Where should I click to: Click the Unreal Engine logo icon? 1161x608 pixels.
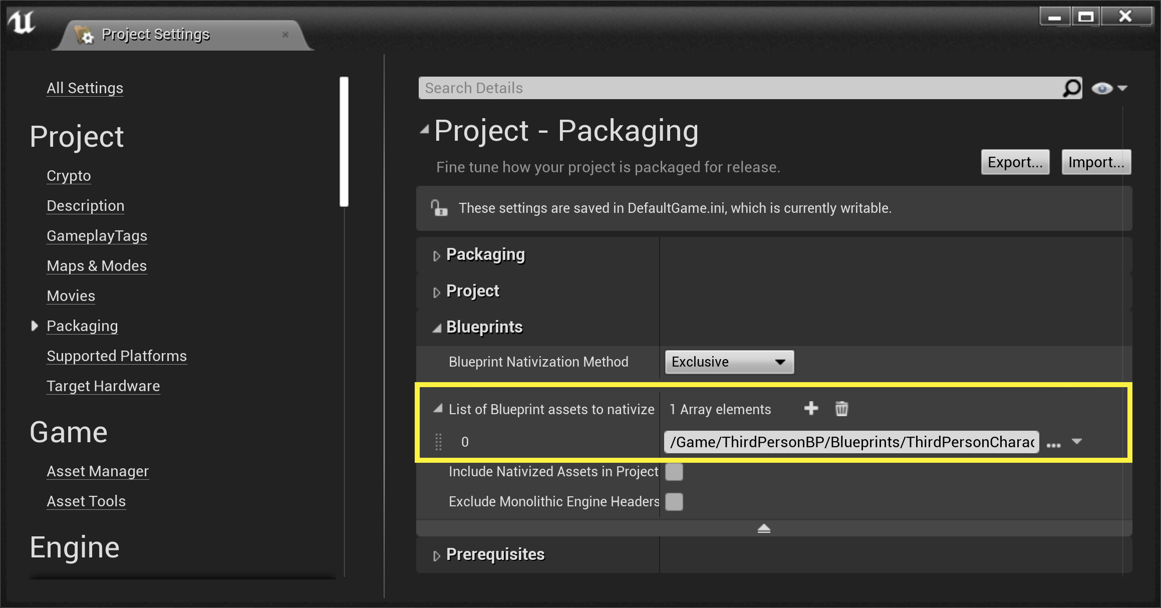pyautogui.click(x=22, y=23)
